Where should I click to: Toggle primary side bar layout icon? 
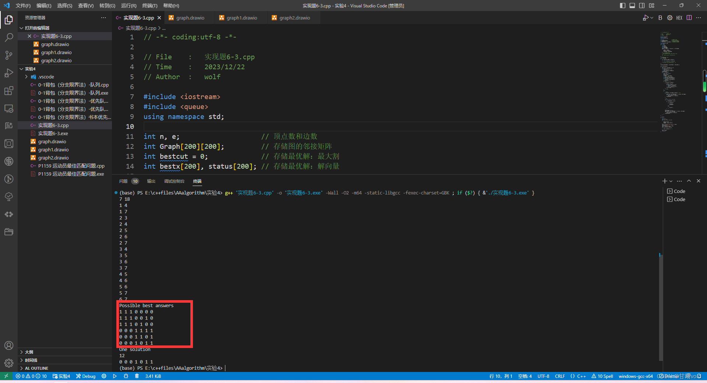click(x=623, y=6)
